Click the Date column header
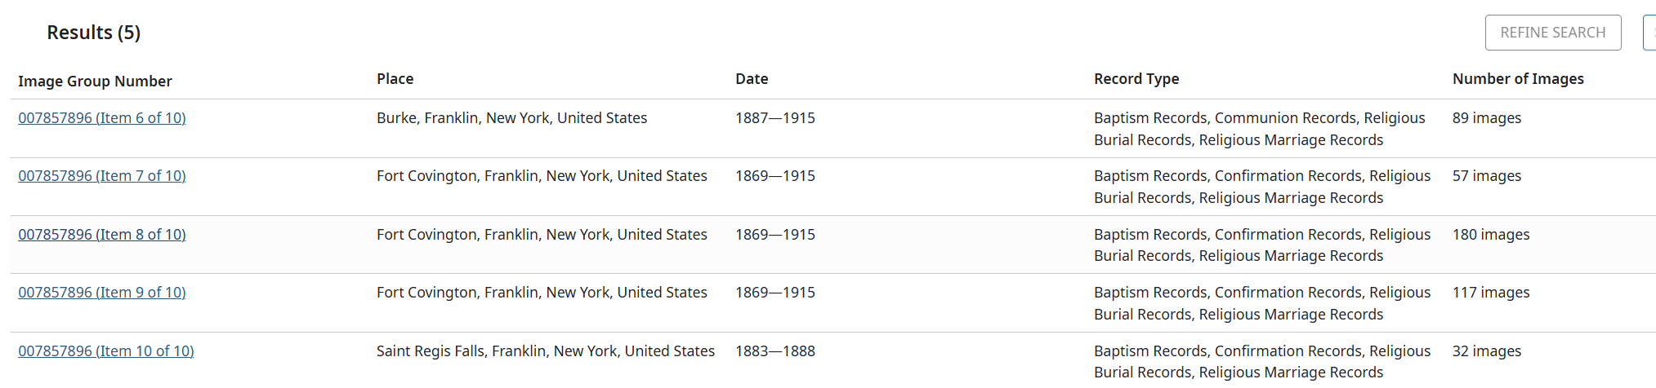The height and width of the screenshot is (388, 1656). coord(752,79)
